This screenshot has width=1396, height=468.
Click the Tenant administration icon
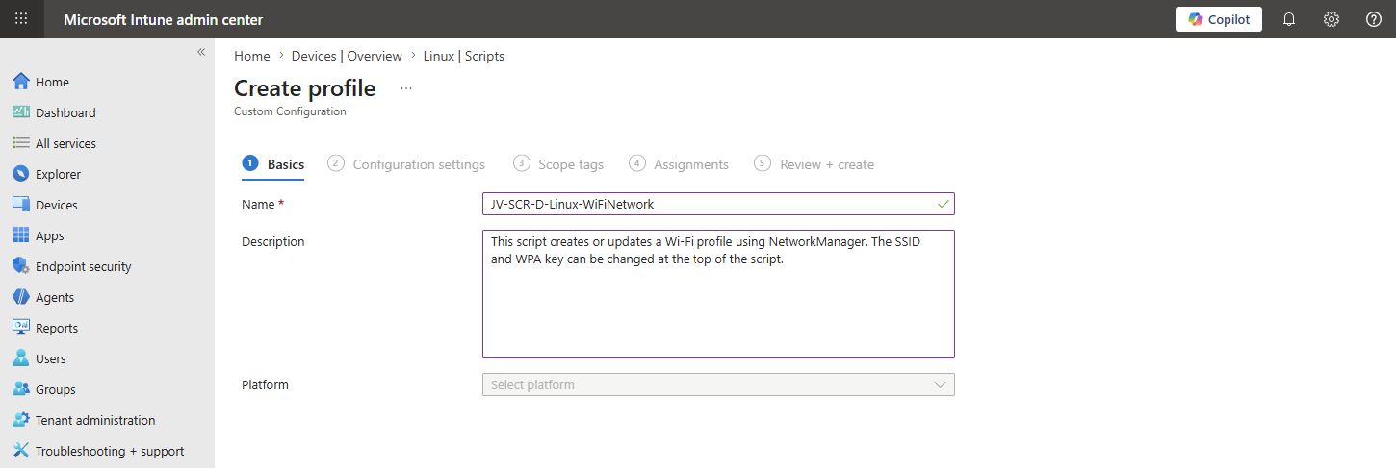pyautogui.click(x=21, y=420)
